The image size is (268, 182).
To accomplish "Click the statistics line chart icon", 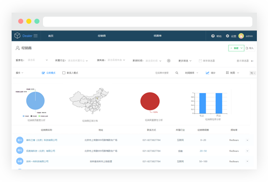I will point(207,73).
